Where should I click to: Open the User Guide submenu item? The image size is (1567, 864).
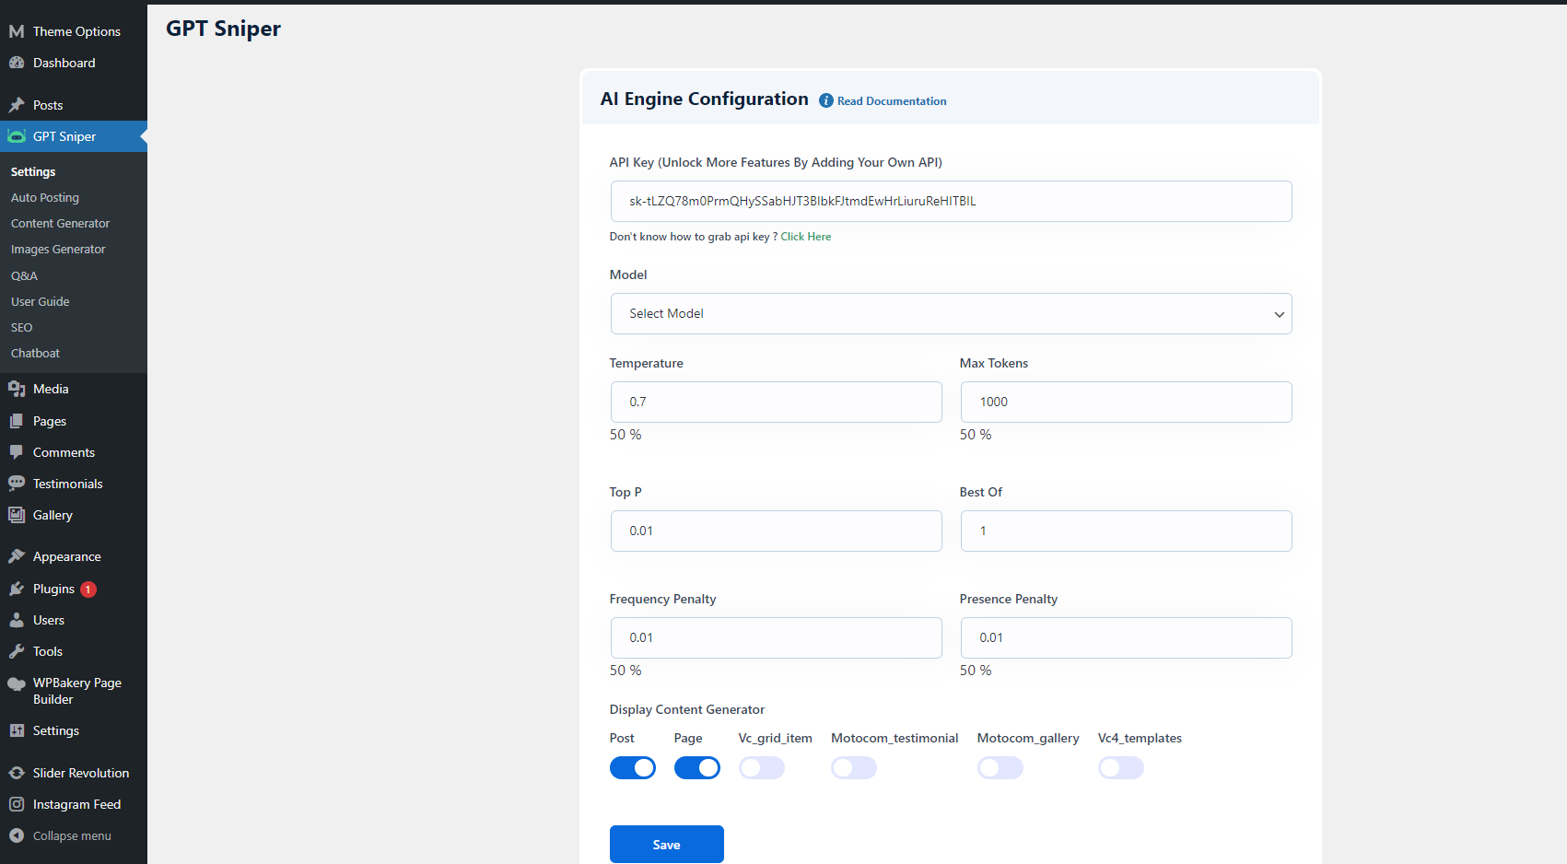pos(40,302)
